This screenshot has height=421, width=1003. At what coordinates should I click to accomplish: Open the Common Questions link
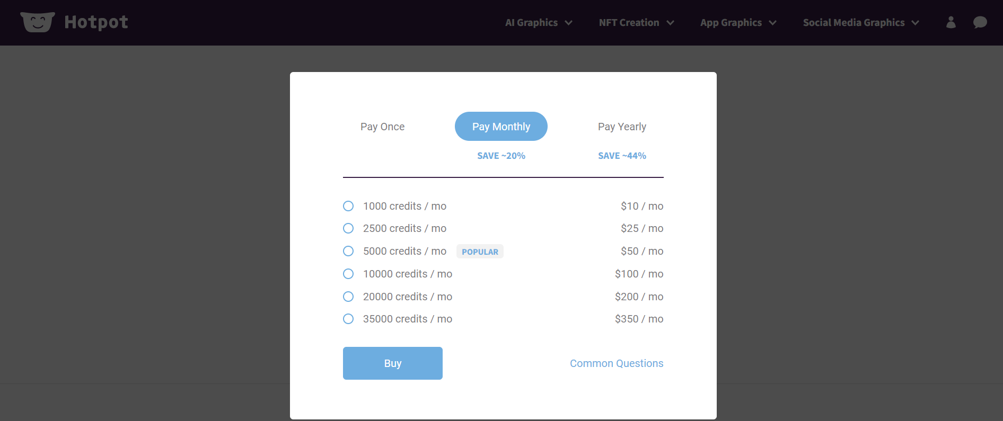tap(617, 363)
